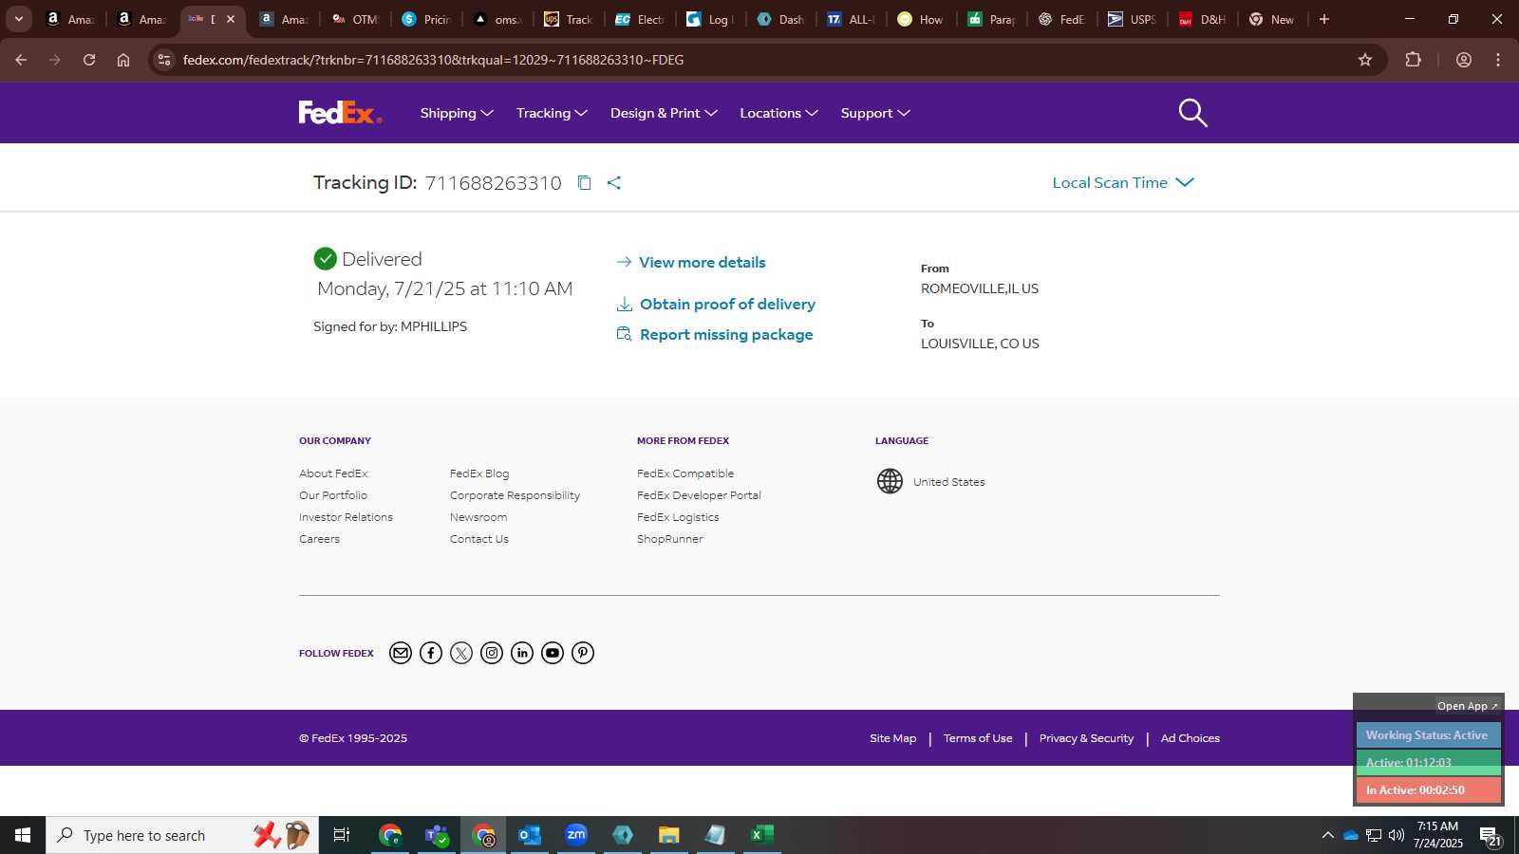
Task: Switch to the D&H browser tab
Action: point(1204,19)
